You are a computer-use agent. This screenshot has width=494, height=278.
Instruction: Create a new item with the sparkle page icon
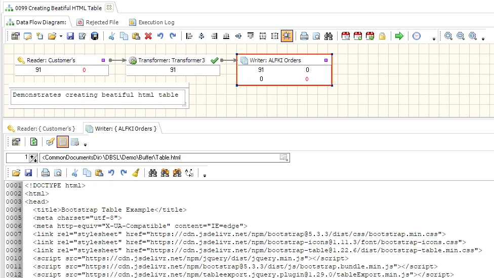click(x=39, y=36)
